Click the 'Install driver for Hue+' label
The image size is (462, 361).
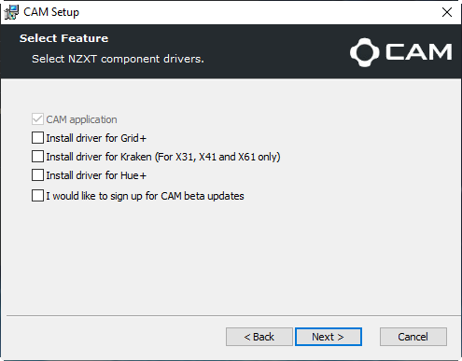click(96, 175)
